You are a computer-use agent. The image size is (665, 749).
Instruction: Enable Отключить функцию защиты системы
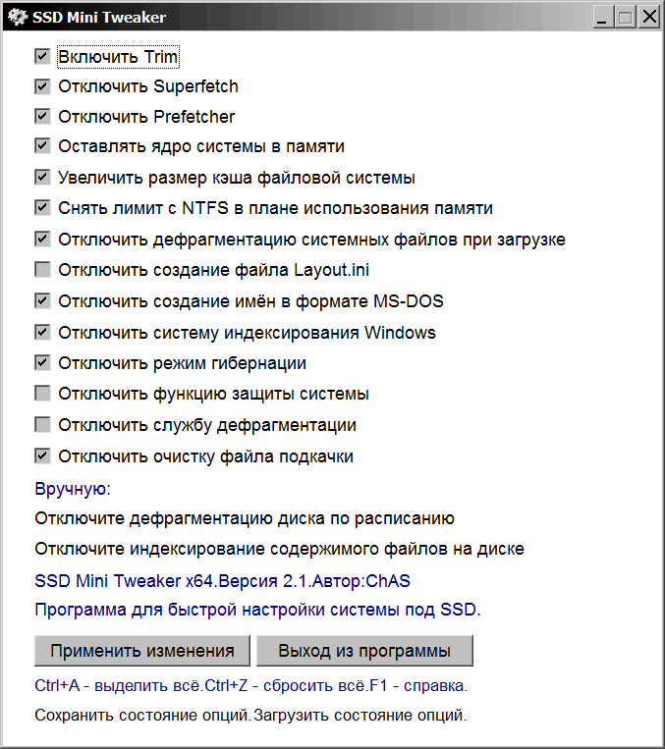(42, 394)
